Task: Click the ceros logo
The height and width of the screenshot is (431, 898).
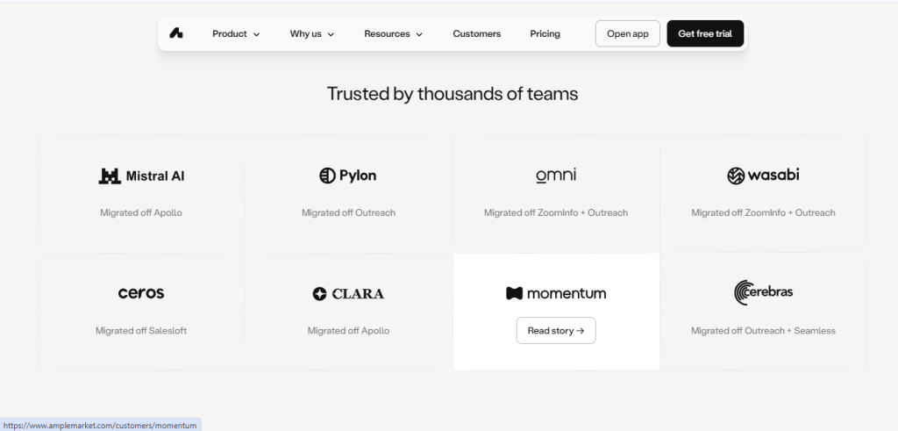Action: coord(141,293)
